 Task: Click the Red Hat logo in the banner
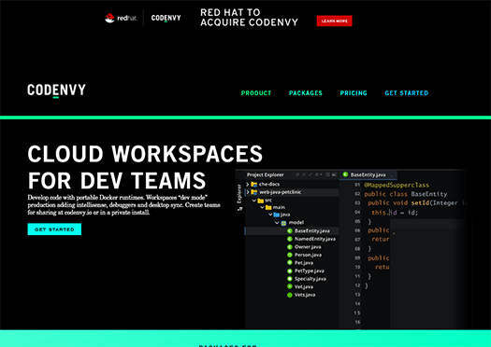(121, 18)
